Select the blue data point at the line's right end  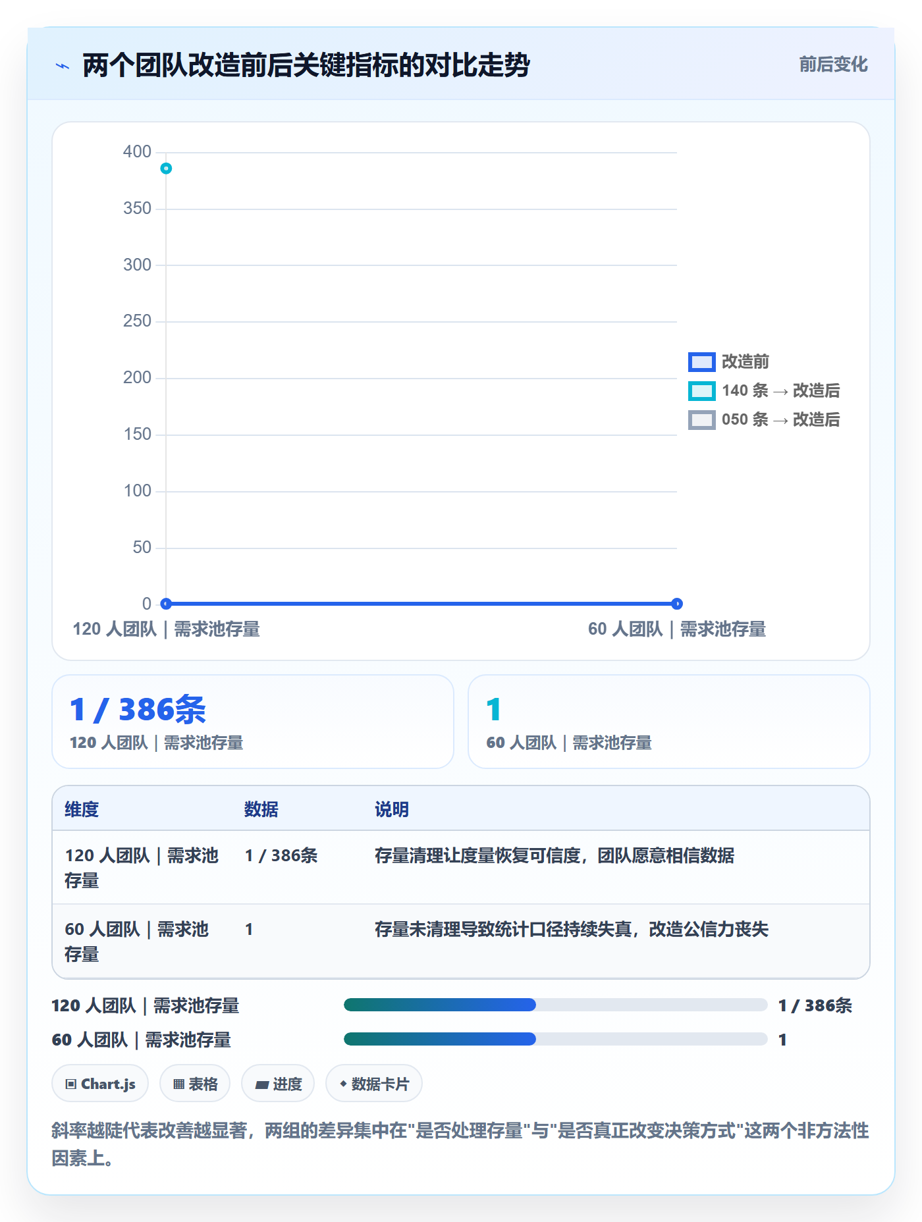[677, 604]
